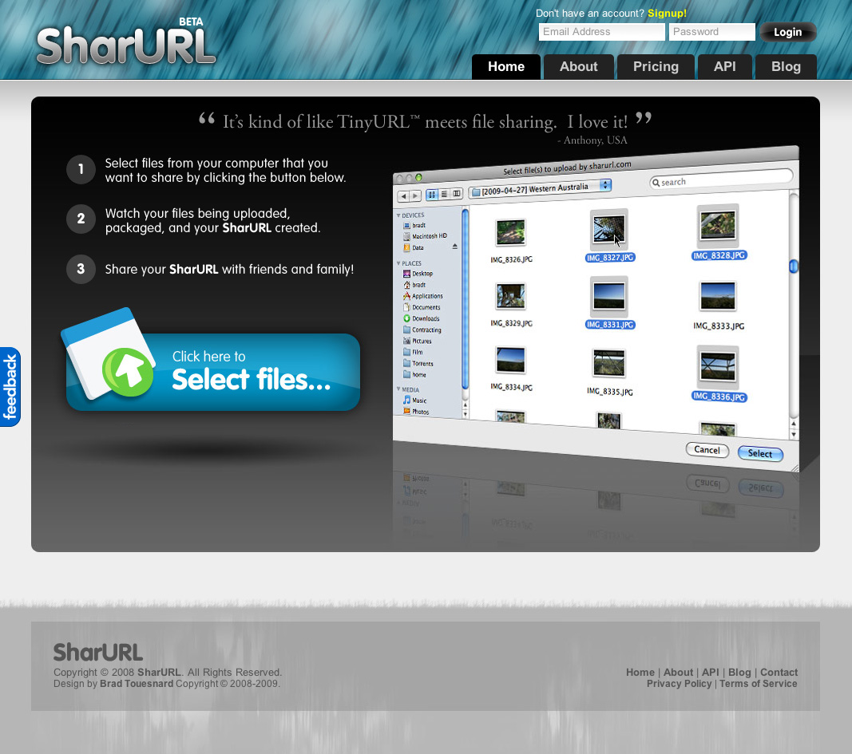
Task: Open the Pictures folder in the sidebar
Action: (418, 341)
